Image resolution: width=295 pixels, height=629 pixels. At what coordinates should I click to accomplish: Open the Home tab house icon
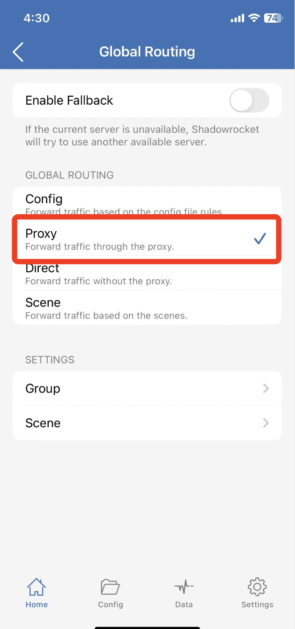pyautogui.click(x=37, y=587)
